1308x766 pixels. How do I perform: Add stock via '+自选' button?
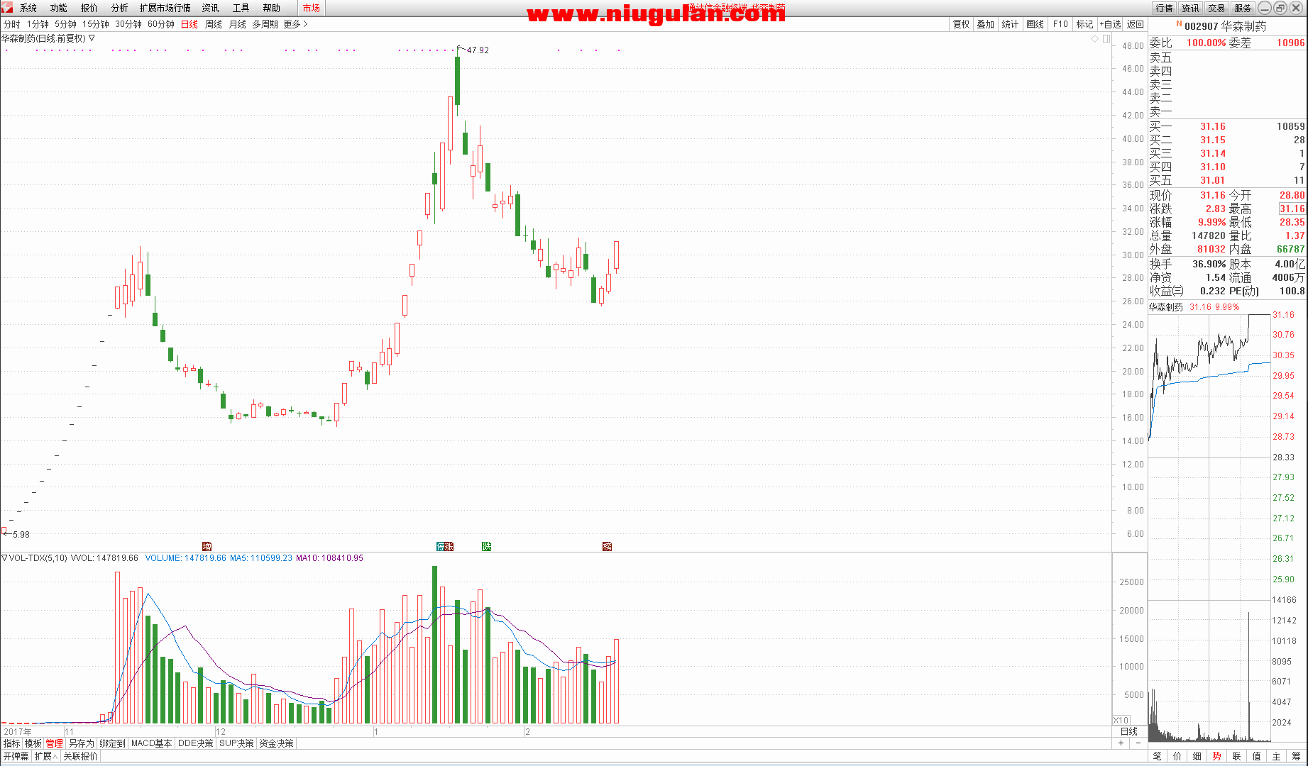[1111, 24]
